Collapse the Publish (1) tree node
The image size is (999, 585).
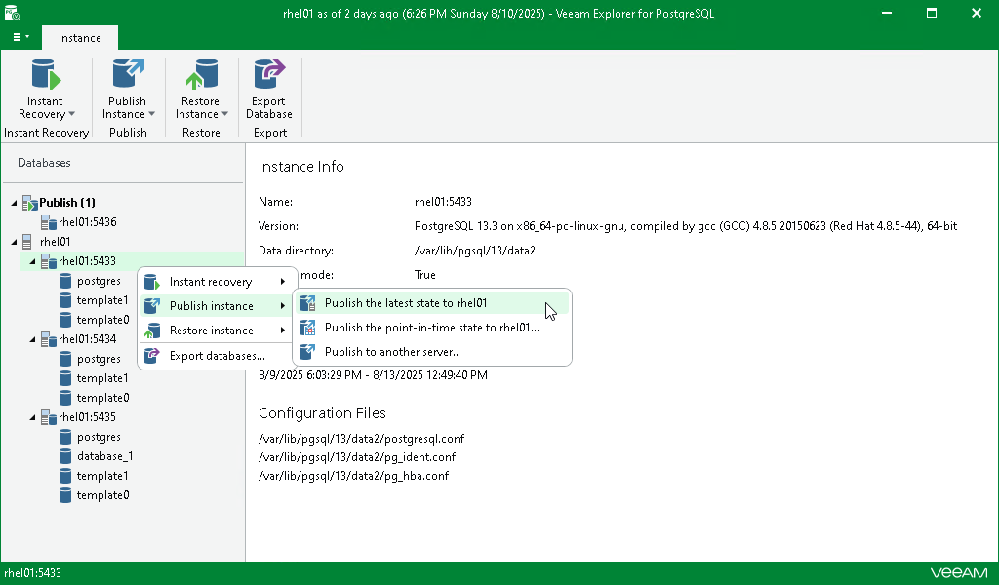(14, 203)
